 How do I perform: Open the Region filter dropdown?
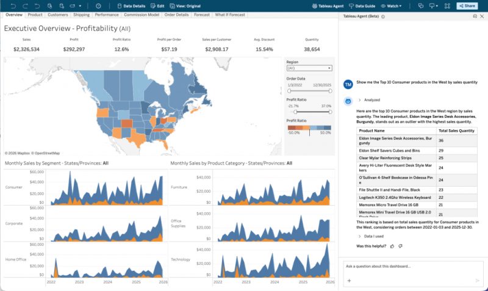point(309,68)
